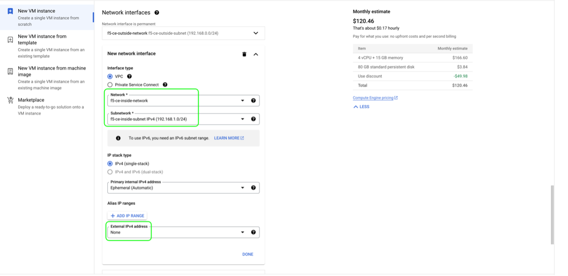Click help icon beside Private Service Connect
The image size is (568, 276).
coord(165,84)
